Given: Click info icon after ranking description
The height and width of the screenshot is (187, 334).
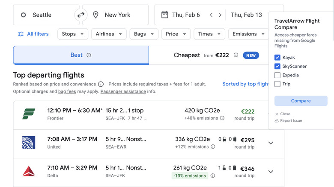Looking at the screenshot, I should 101,84.
